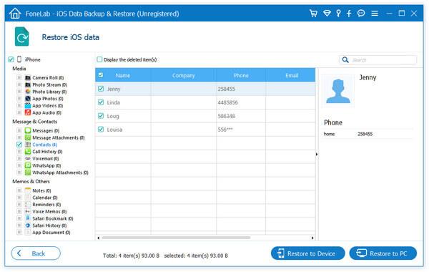The width and height of the screenshot is (429, 272).
Task: Click Loug's phone number 586348
Action: coord(227,116)
